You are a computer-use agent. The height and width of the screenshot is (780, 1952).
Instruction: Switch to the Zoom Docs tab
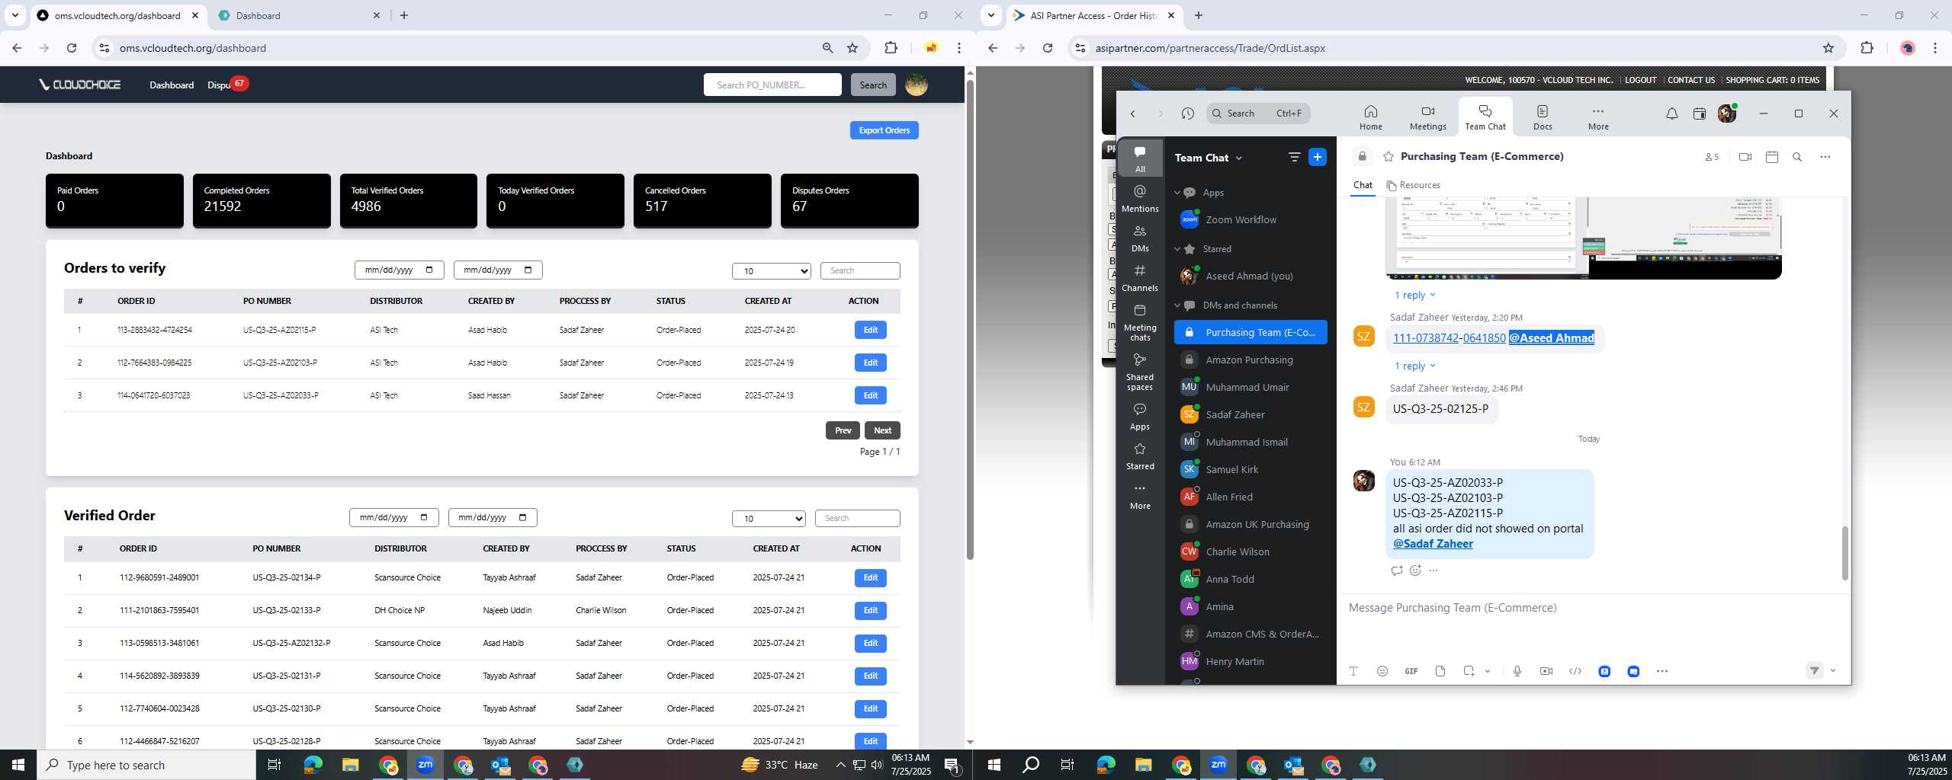pyautogui.click(x=1543, y=117)
